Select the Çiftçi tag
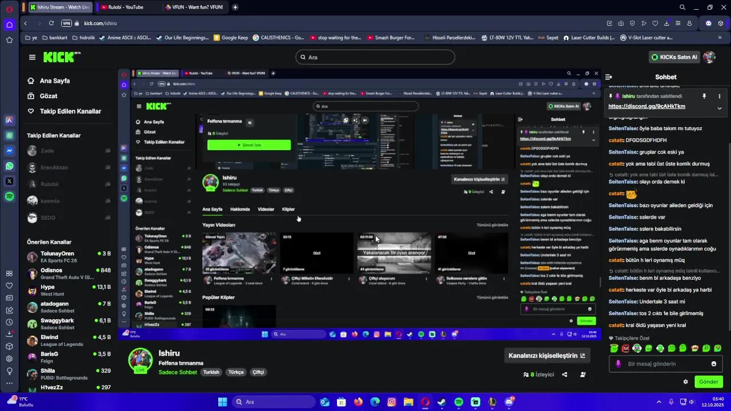Viewport: 731px width, 411px height. click(258, 372)
